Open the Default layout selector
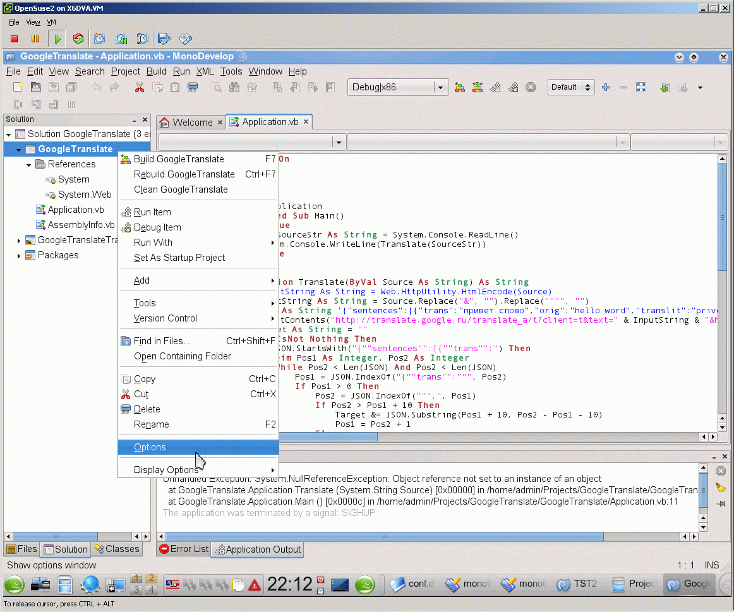Screen dimensions: 734x612 [571, 88]
